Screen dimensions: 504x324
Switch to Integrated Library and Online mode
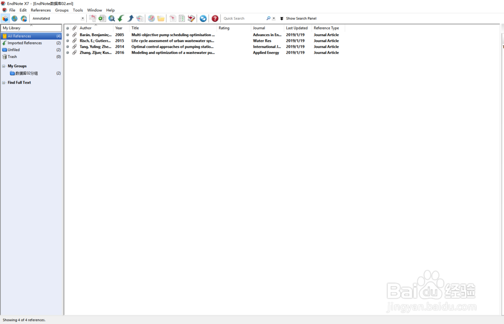click(x=24, y=19)
